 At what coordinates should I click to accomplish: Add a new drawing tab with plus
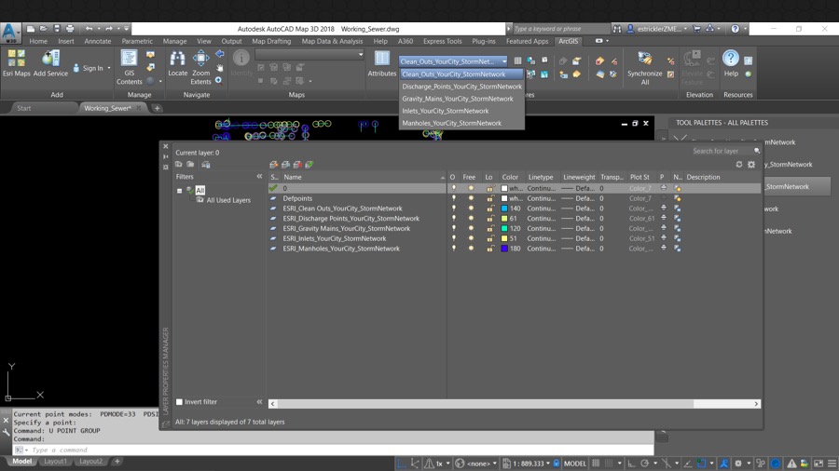click(158, 108)
